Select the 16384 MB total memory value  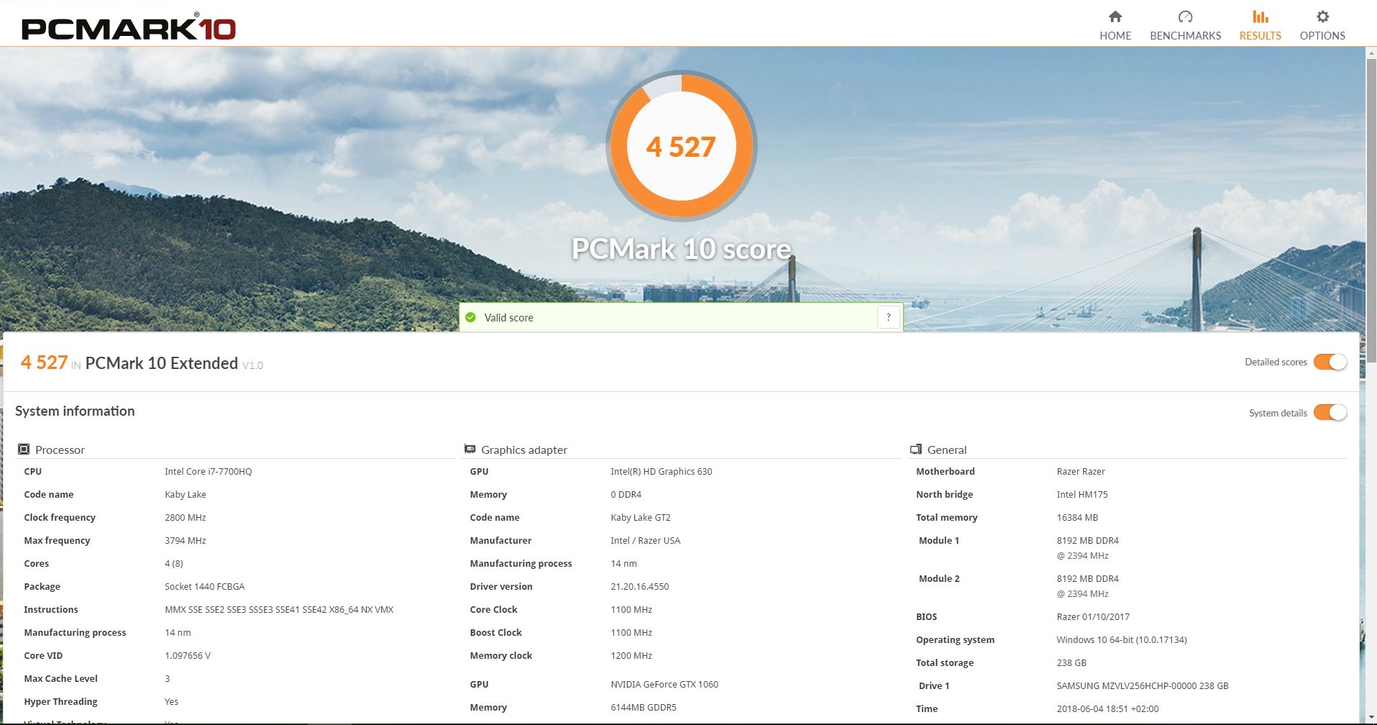coord(1076,517)
